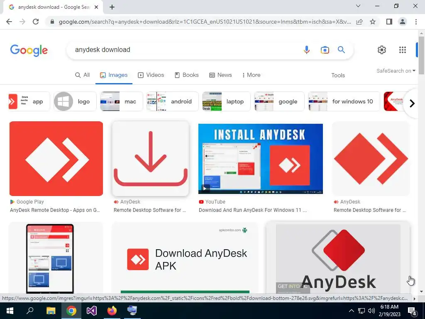The height and width of the screenshot is (319, 425).
Task: Open the Chrome side panel
Action: click(x=389, y=22)
